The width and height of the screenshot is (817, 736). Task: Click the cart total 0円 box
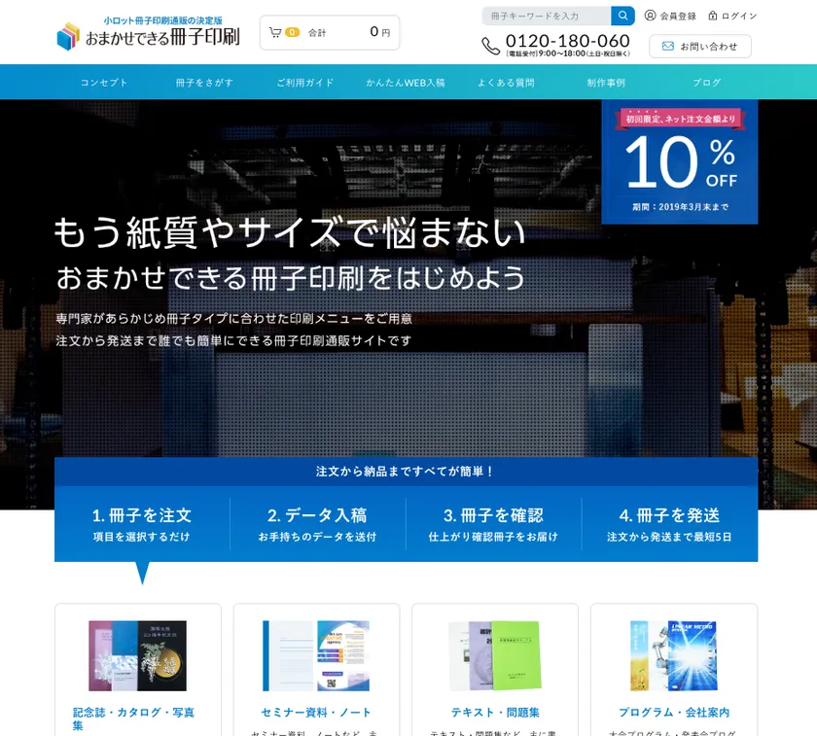(330, 33)
